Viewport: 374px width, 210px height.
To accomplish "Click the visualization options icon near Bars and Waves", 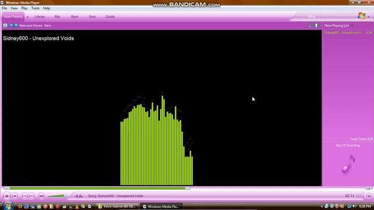I will (5, 26).
